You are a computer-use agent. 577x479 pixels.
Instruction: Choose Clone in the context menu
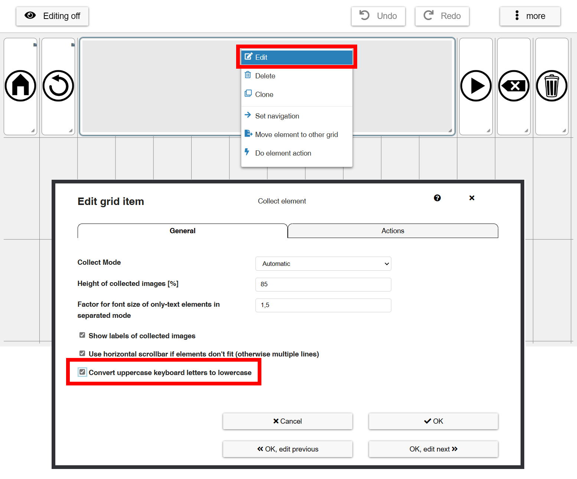tap(297, 94)
